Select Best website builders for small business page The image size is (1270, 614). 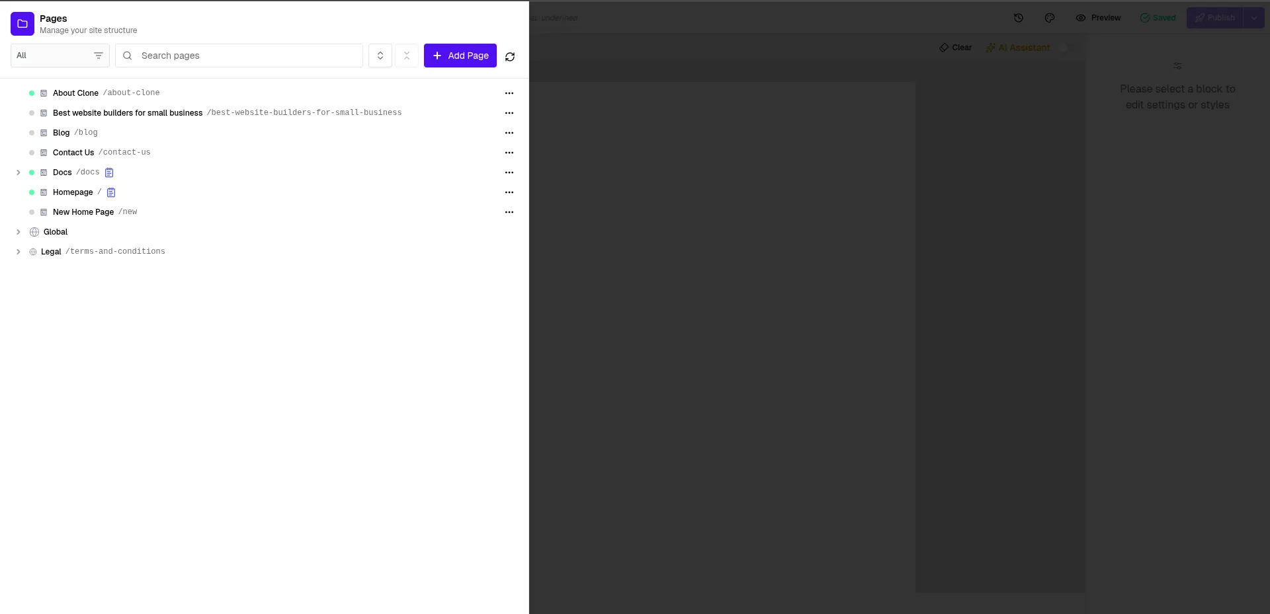(x=128, y=113)
